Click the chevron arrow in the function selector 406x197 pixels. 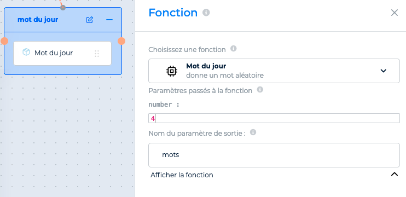(x=383, y=71)
